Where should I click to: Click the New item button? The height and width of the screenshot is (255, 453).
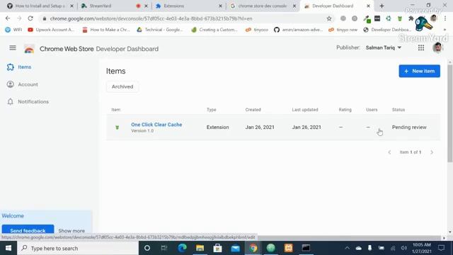coord(420,71)
